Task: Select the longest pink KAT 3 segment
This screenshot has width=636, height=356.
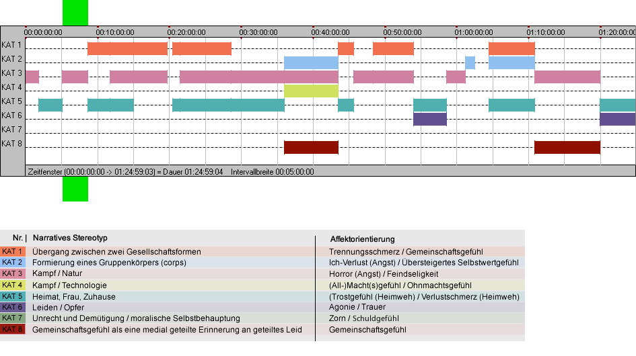Action: click(259, 77)
